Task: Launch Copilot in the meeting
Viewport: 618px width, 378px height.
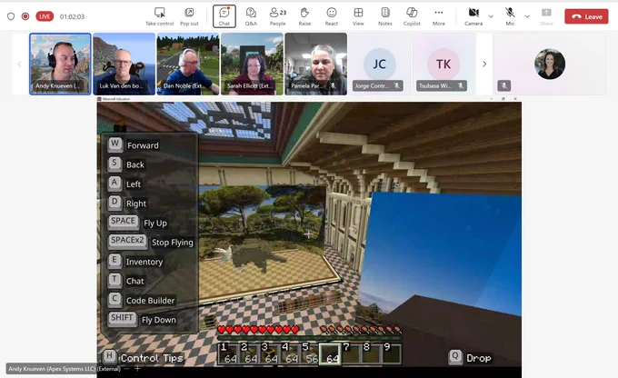Action: [x=412, y=16]
